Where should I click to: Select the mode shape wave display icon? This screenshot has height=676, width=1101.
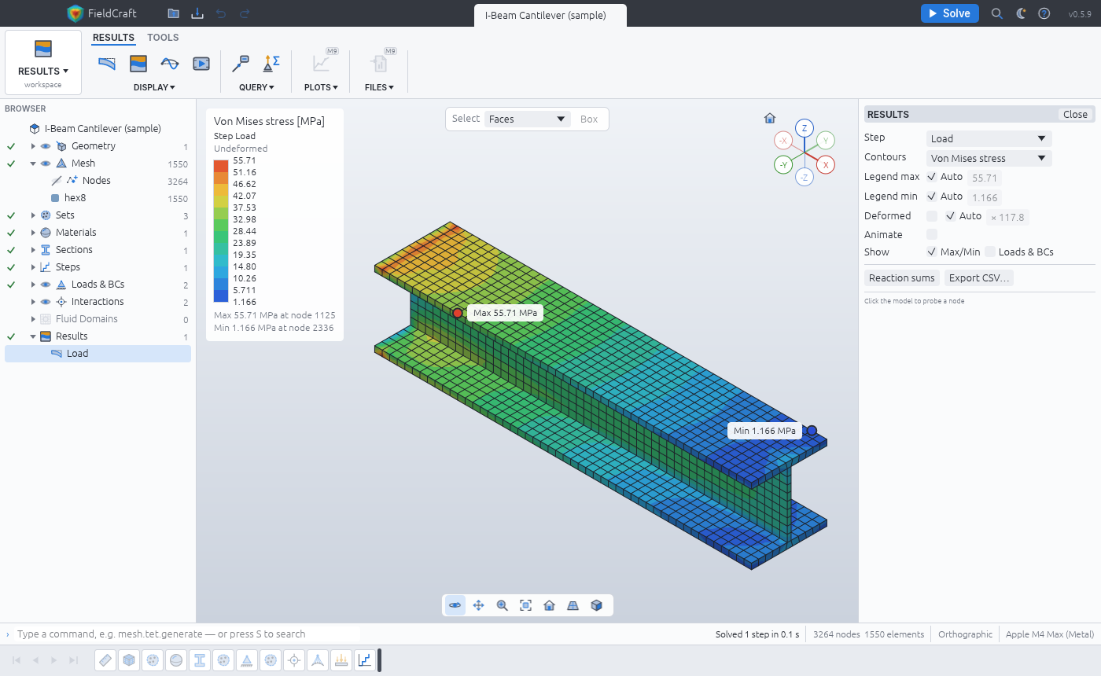coord(170,64)
